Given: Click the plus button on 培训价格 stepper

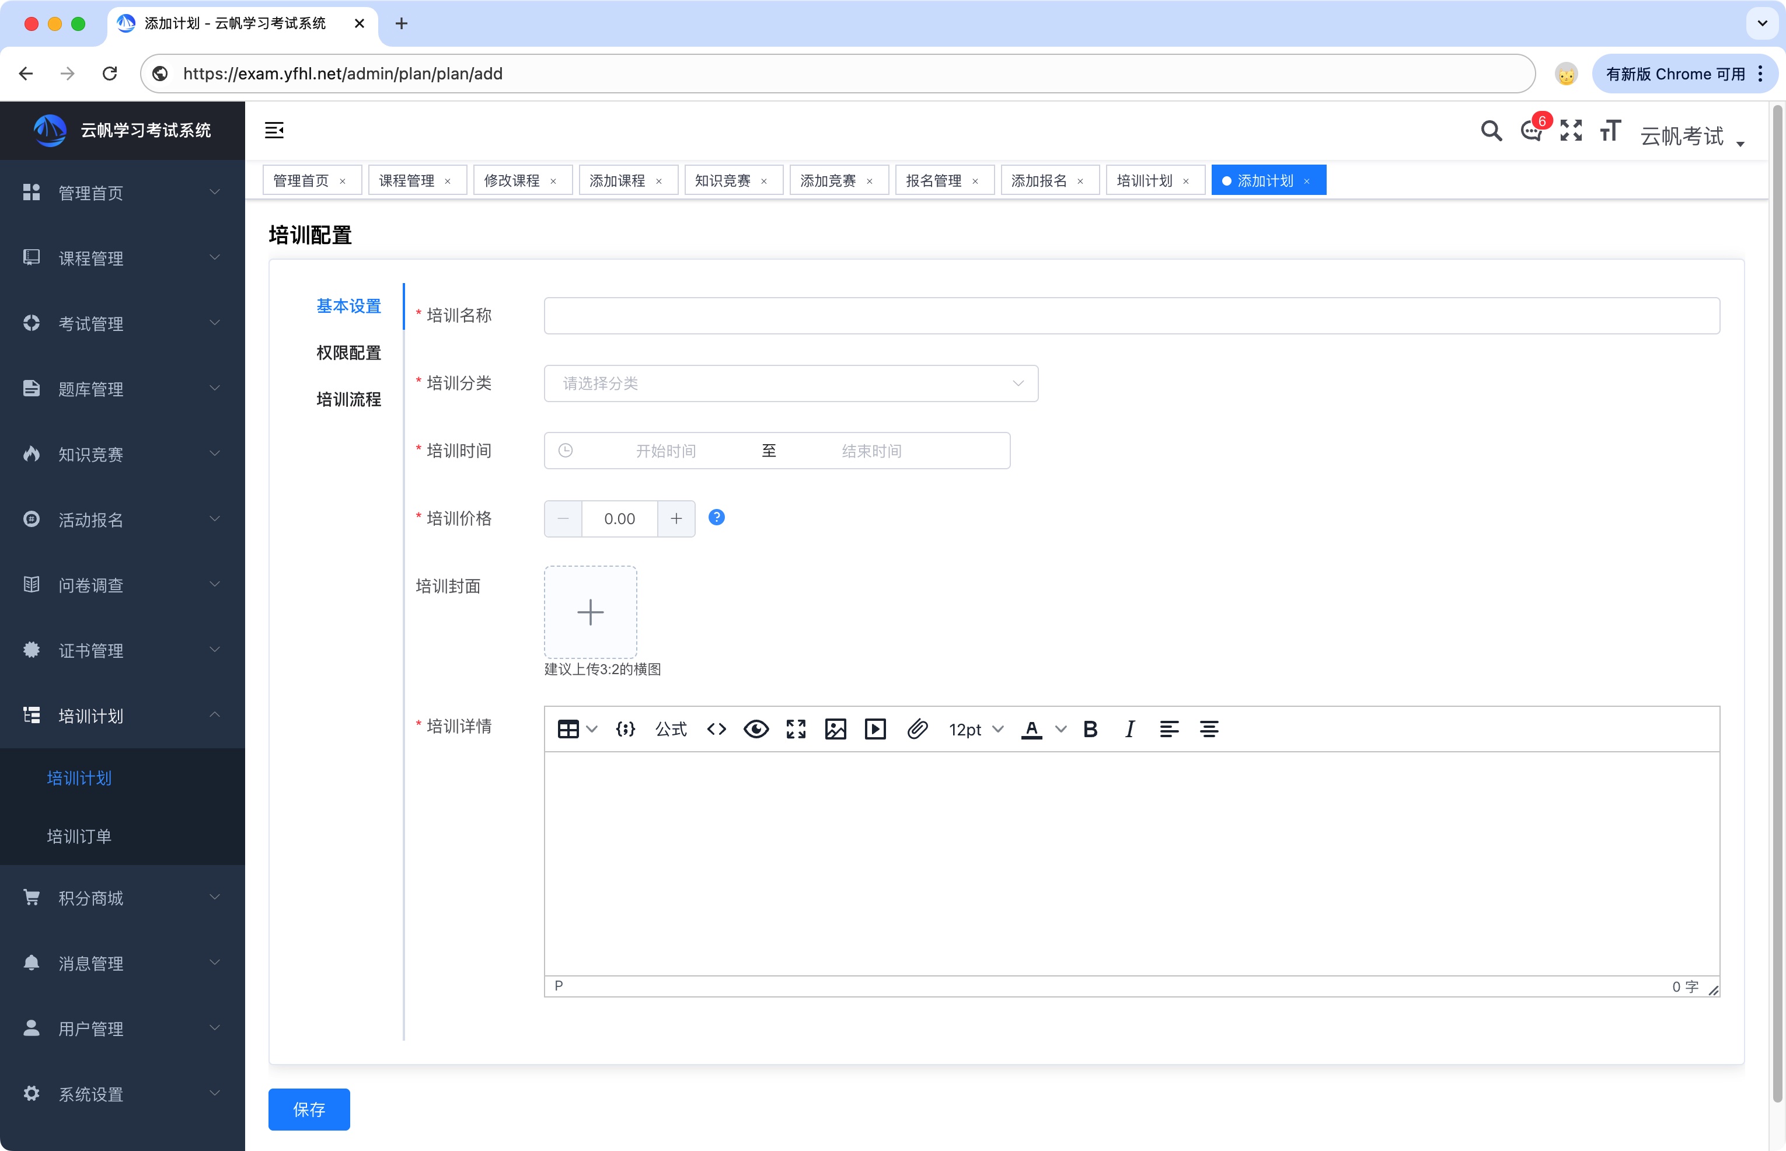Looking at the screenshot, I should click(x=675, y=519).
